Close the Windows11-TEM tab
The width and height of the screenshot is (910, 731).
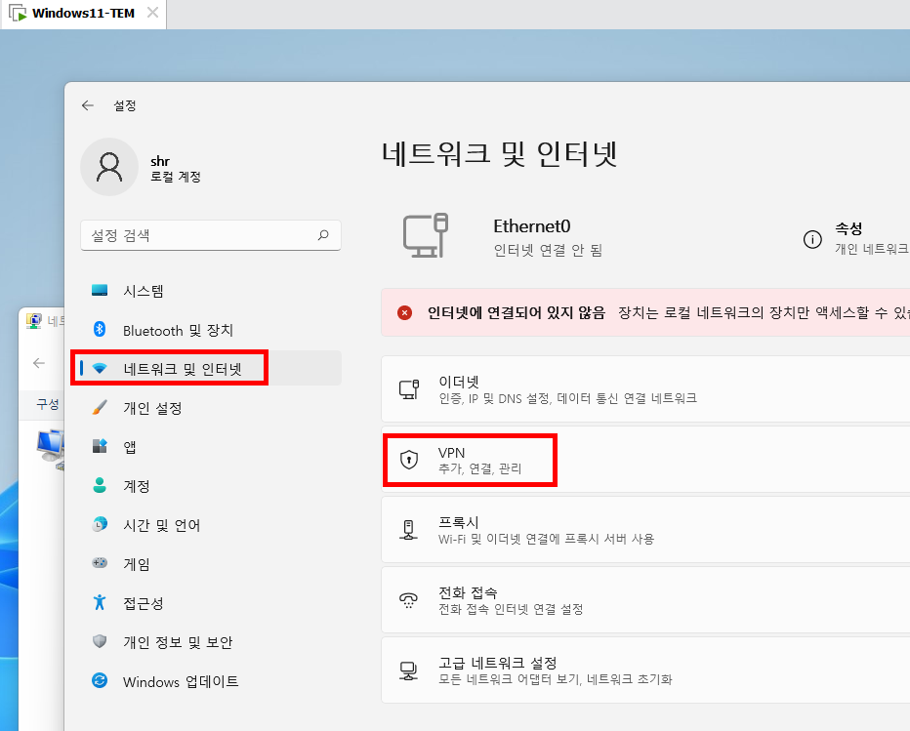152,12
